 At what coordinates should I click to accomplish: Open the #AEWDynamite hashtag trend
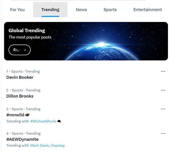click(22, 139)
